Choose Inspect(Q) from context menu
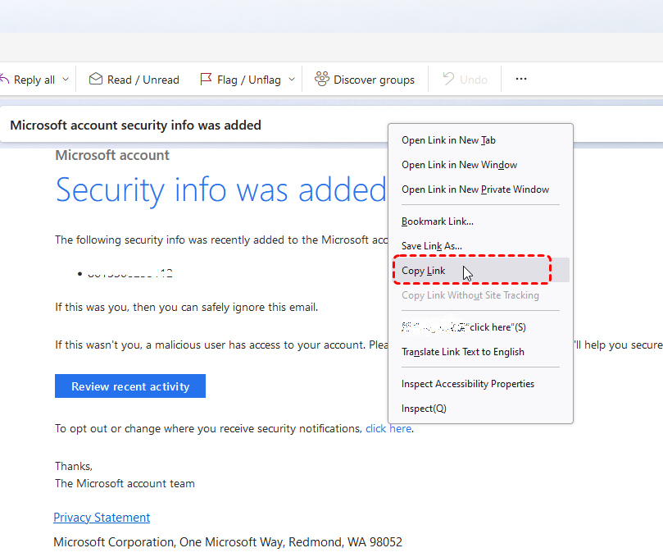663x557 pixels. [x=424, y=409]
